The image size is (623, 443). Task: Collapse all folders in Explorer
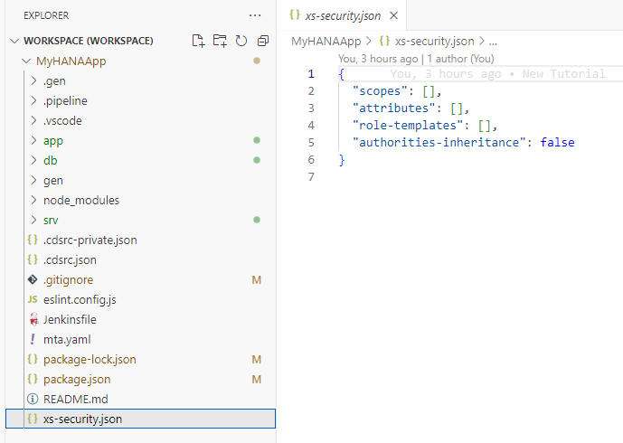coord(262,41)
